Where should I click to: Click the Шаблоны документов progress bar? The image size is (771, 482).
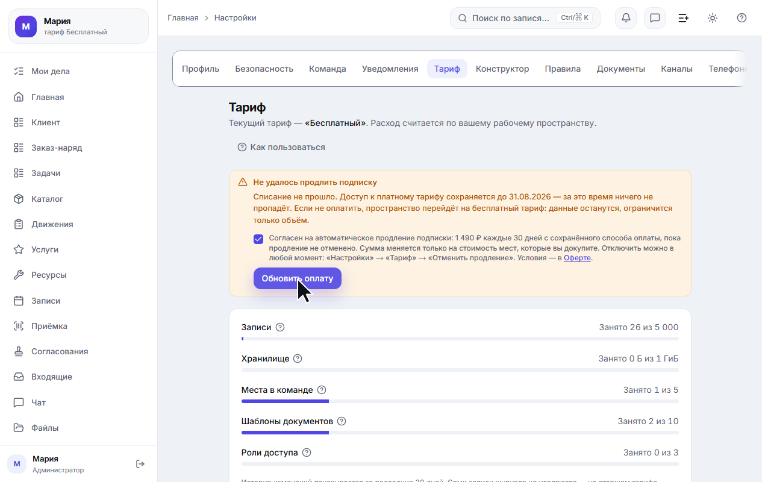(460, 433)
